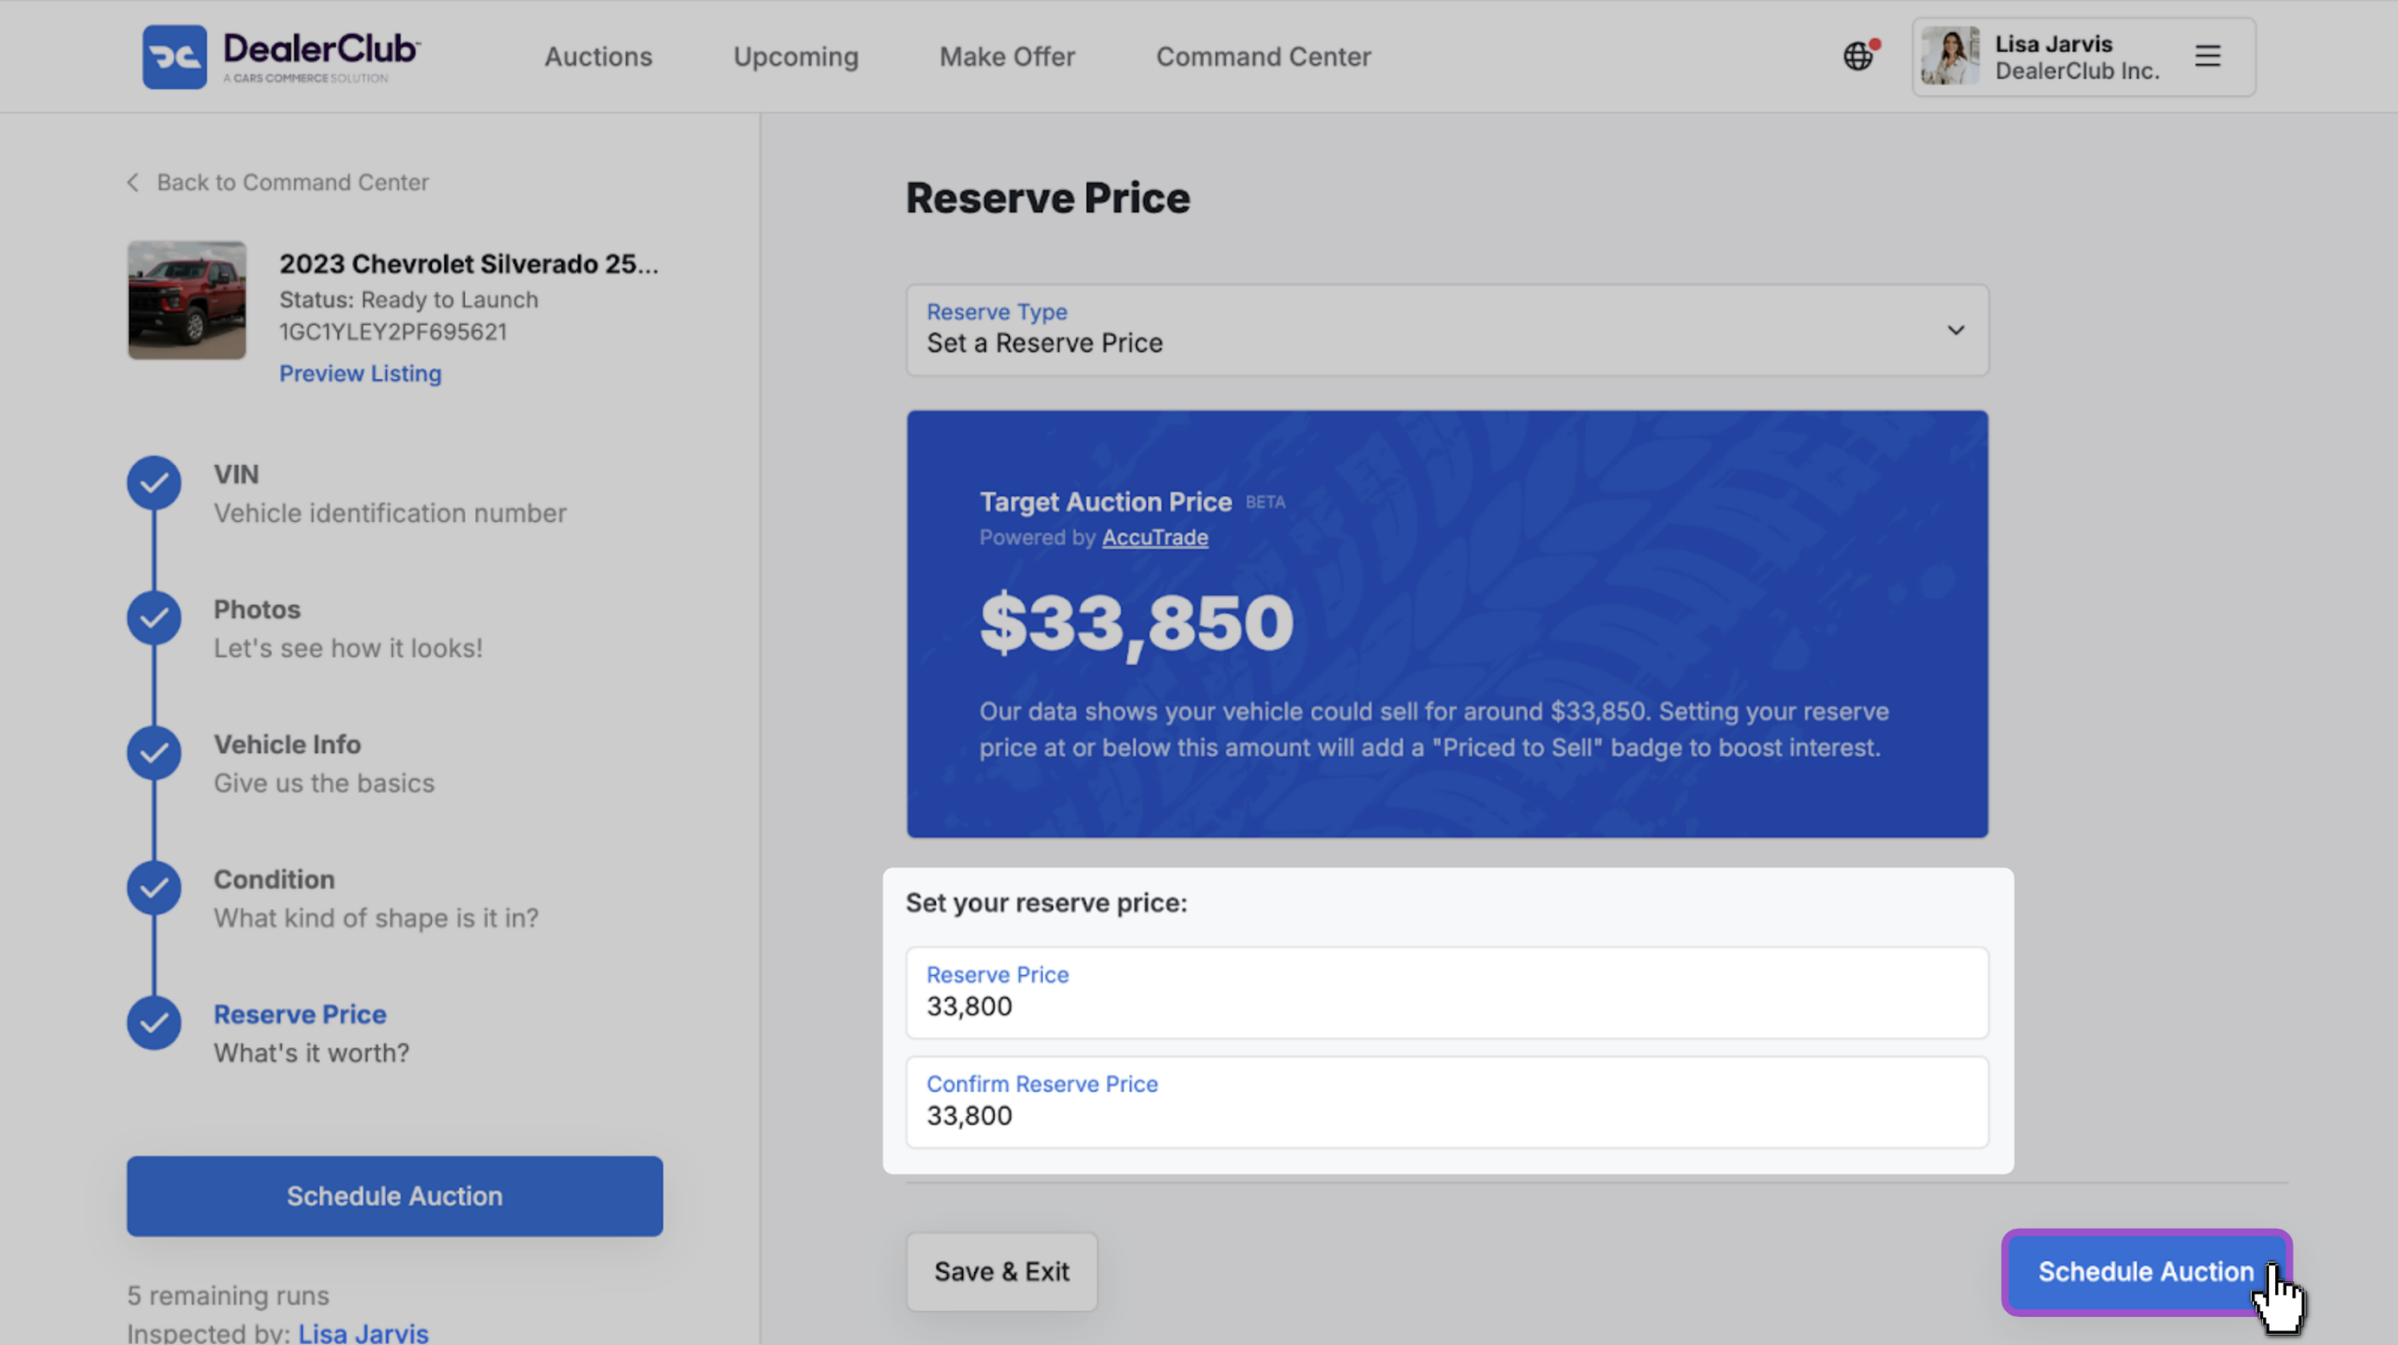Click the back arrow chevron icon

[x=133, y=183]
